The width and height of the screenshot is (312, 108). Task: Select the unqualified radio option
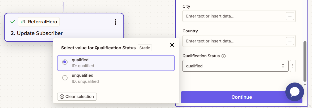coord(65,78)
